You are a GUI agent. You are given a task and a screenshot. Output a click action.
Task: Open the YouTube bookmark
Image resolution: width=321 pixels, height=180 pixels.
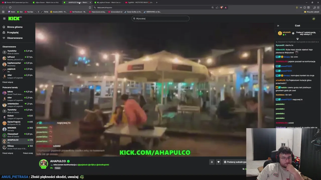[29, 12]
